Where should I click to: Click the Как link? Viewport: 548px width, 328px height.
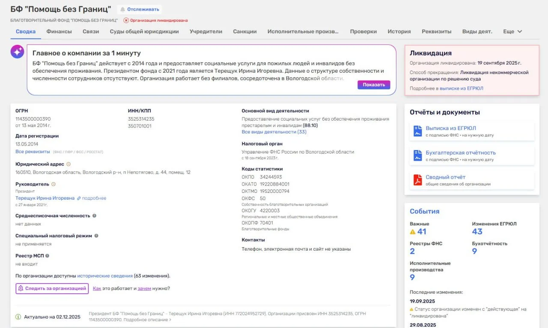pyautogui.click(x=97, y=289)
